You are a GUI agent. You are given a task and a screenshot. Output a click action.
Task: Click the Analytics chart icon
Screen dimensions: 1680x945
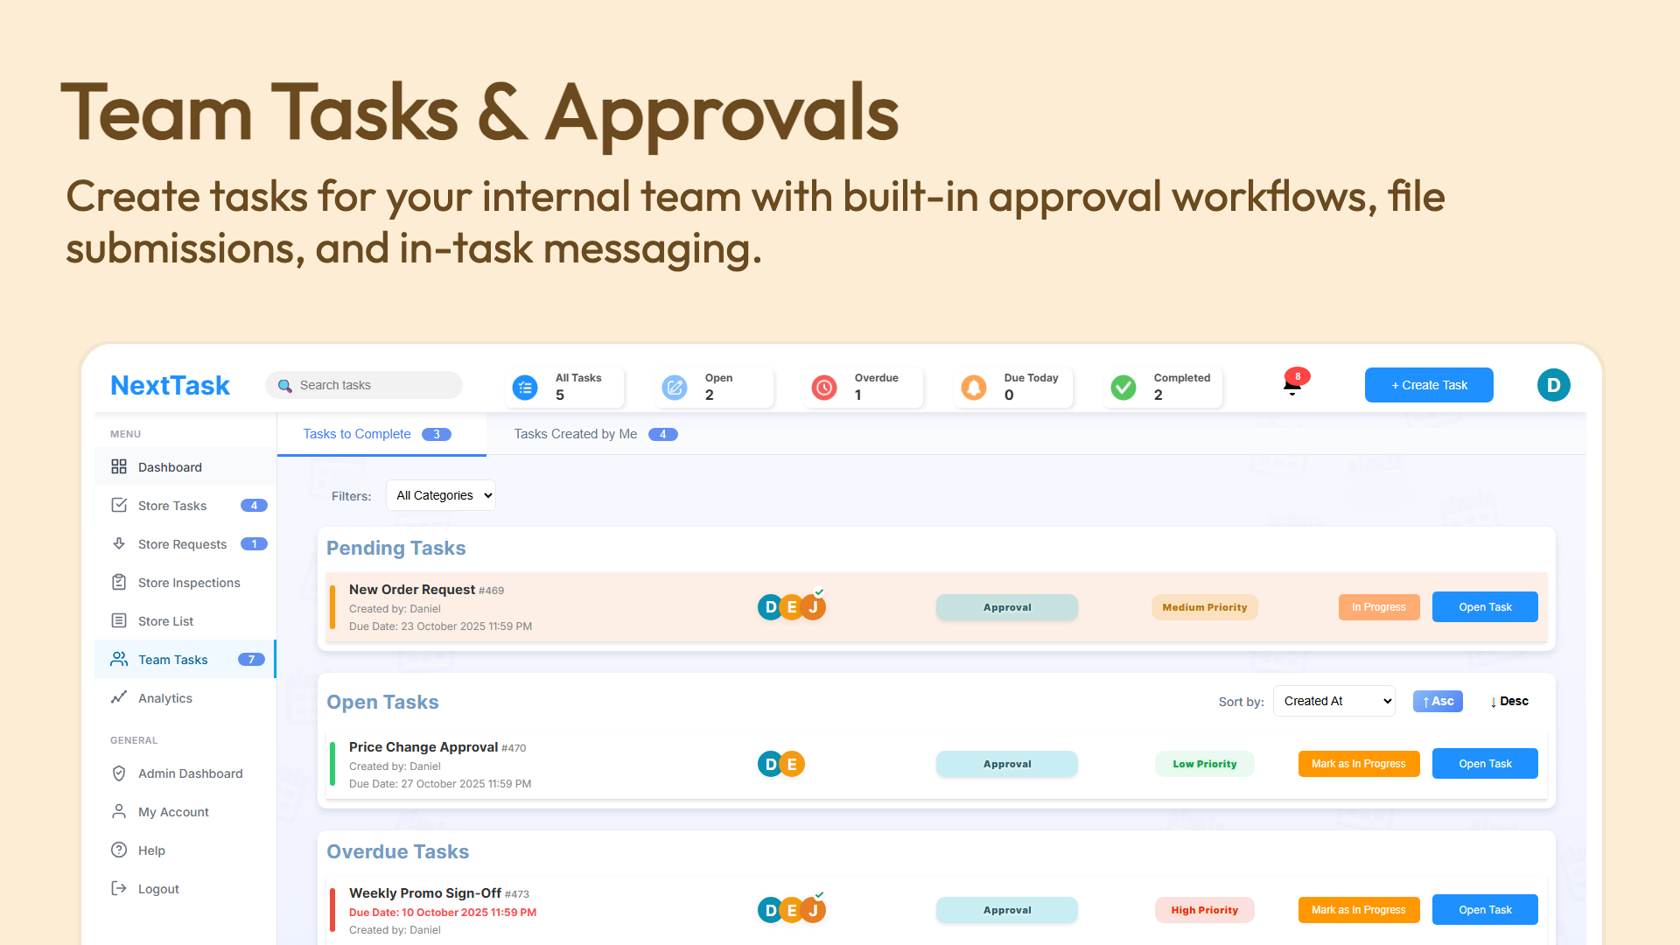[x=119, y=697]
